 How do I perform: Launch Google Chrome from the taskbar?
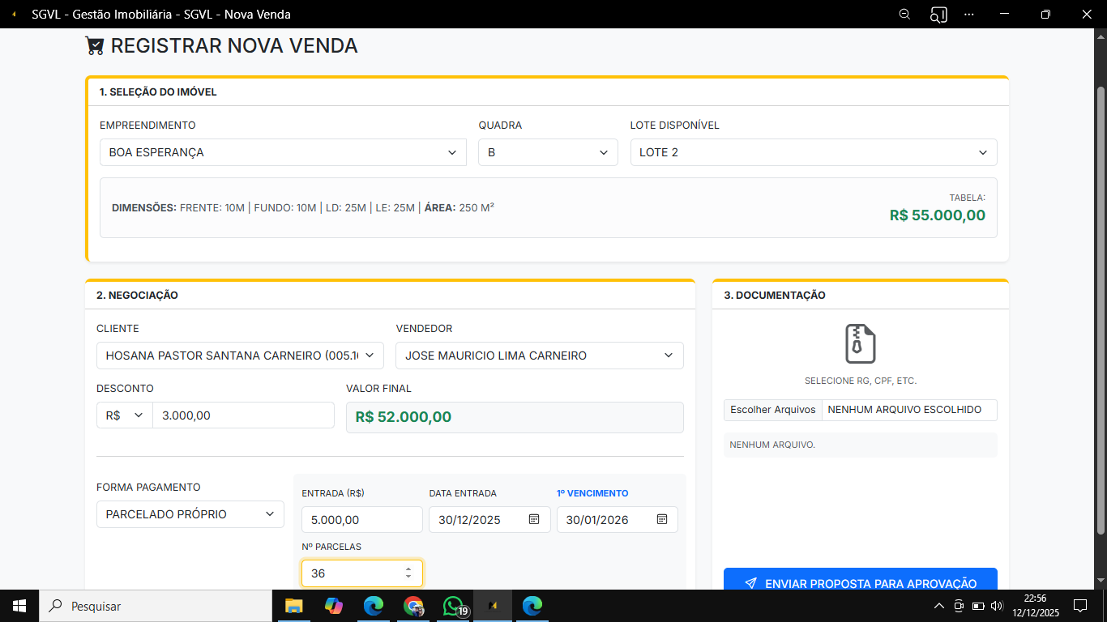coord(413,606)
